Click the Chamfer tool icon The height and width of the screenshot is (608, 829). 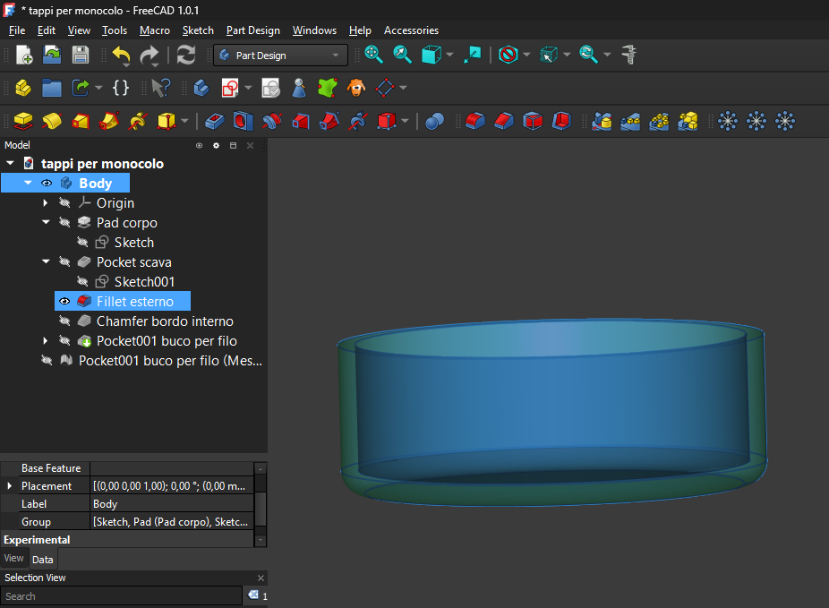tap(504, 121)
